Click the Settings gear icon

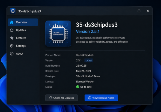point(12,46)
